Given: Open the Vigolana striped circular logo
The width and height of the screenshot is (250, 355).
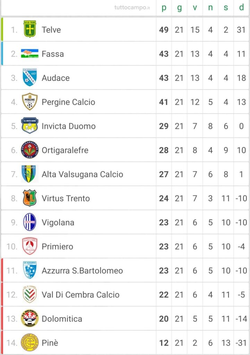Looking at the screenshot, I should click(x=30, y=222).
